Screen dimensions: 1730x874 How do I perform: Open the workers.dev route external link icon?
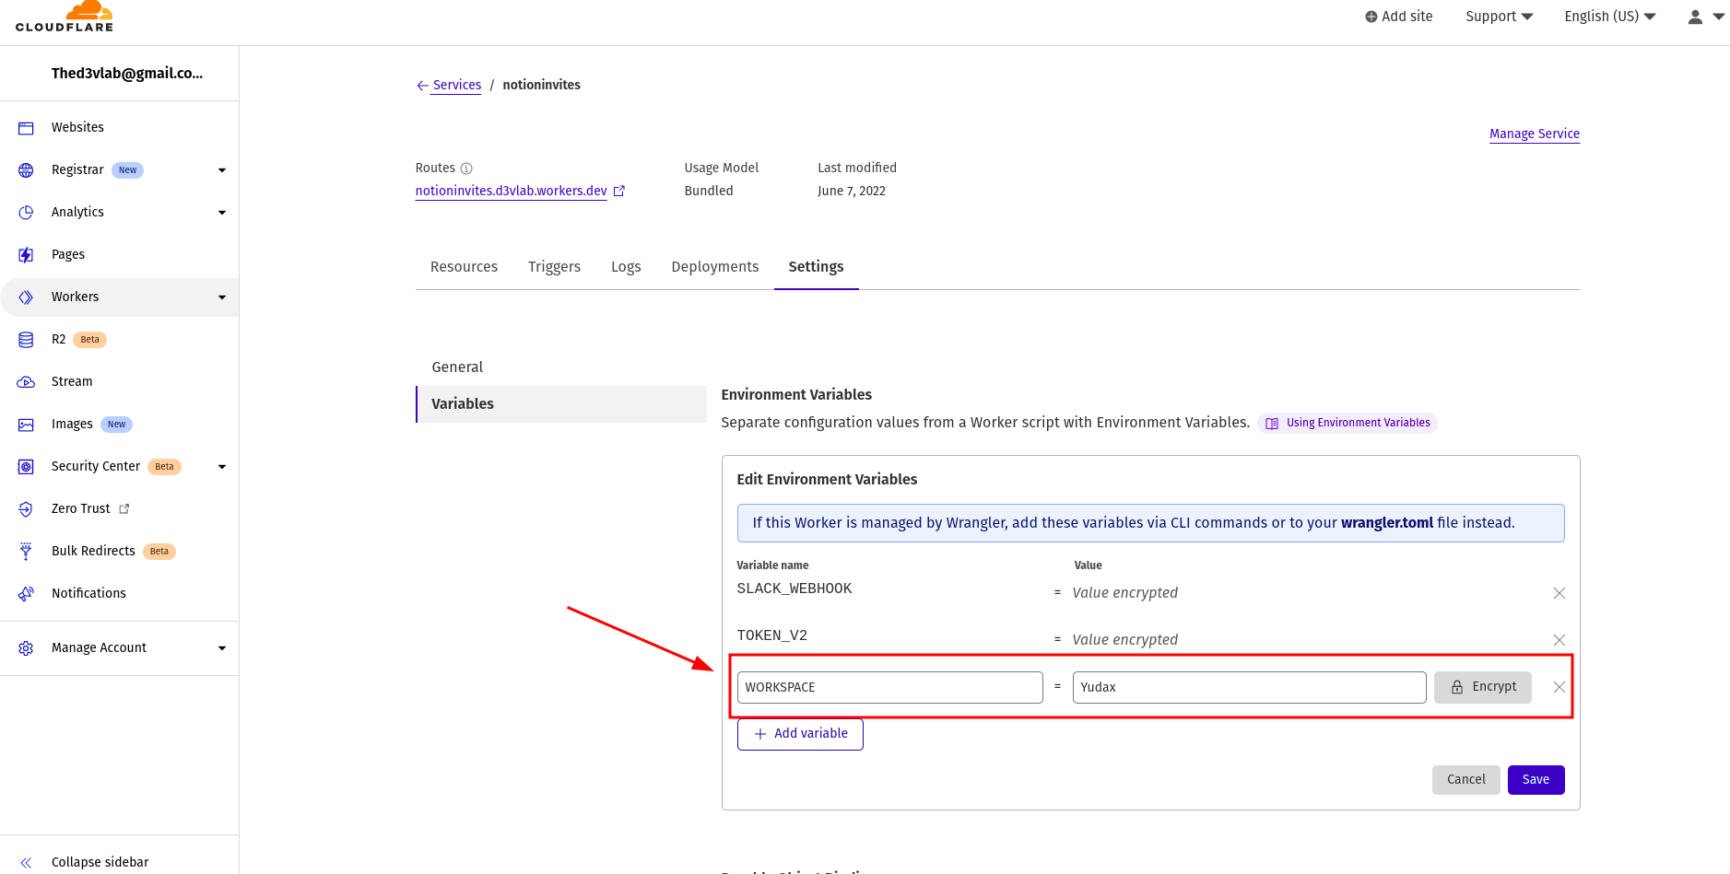619,191
